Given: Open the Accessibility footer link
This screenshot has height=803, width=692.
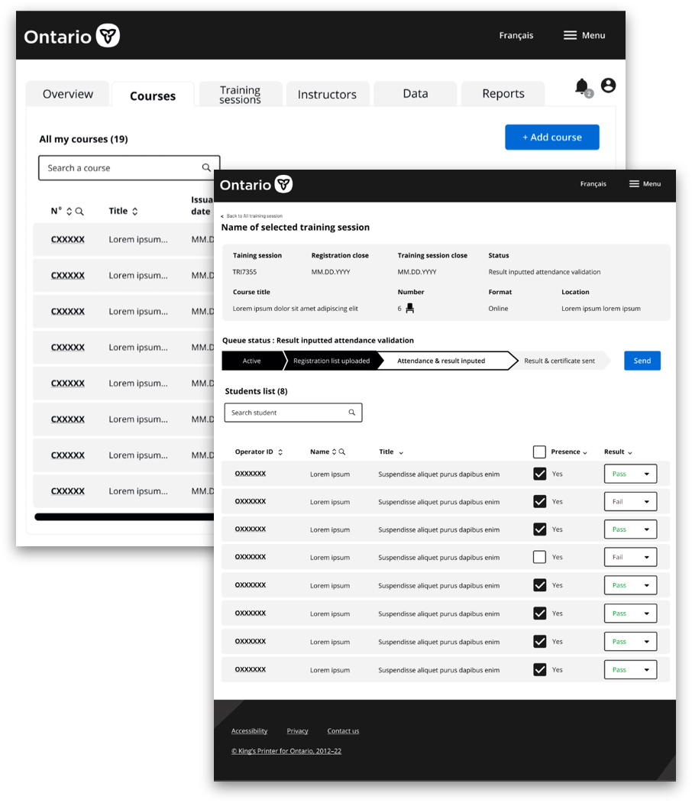Looking at the screenshot, I should coord(249,730).
